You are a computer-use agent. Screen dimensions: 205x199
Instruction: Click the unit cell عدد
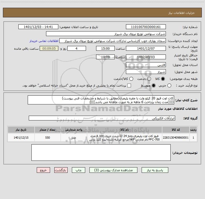coord(74,138)
